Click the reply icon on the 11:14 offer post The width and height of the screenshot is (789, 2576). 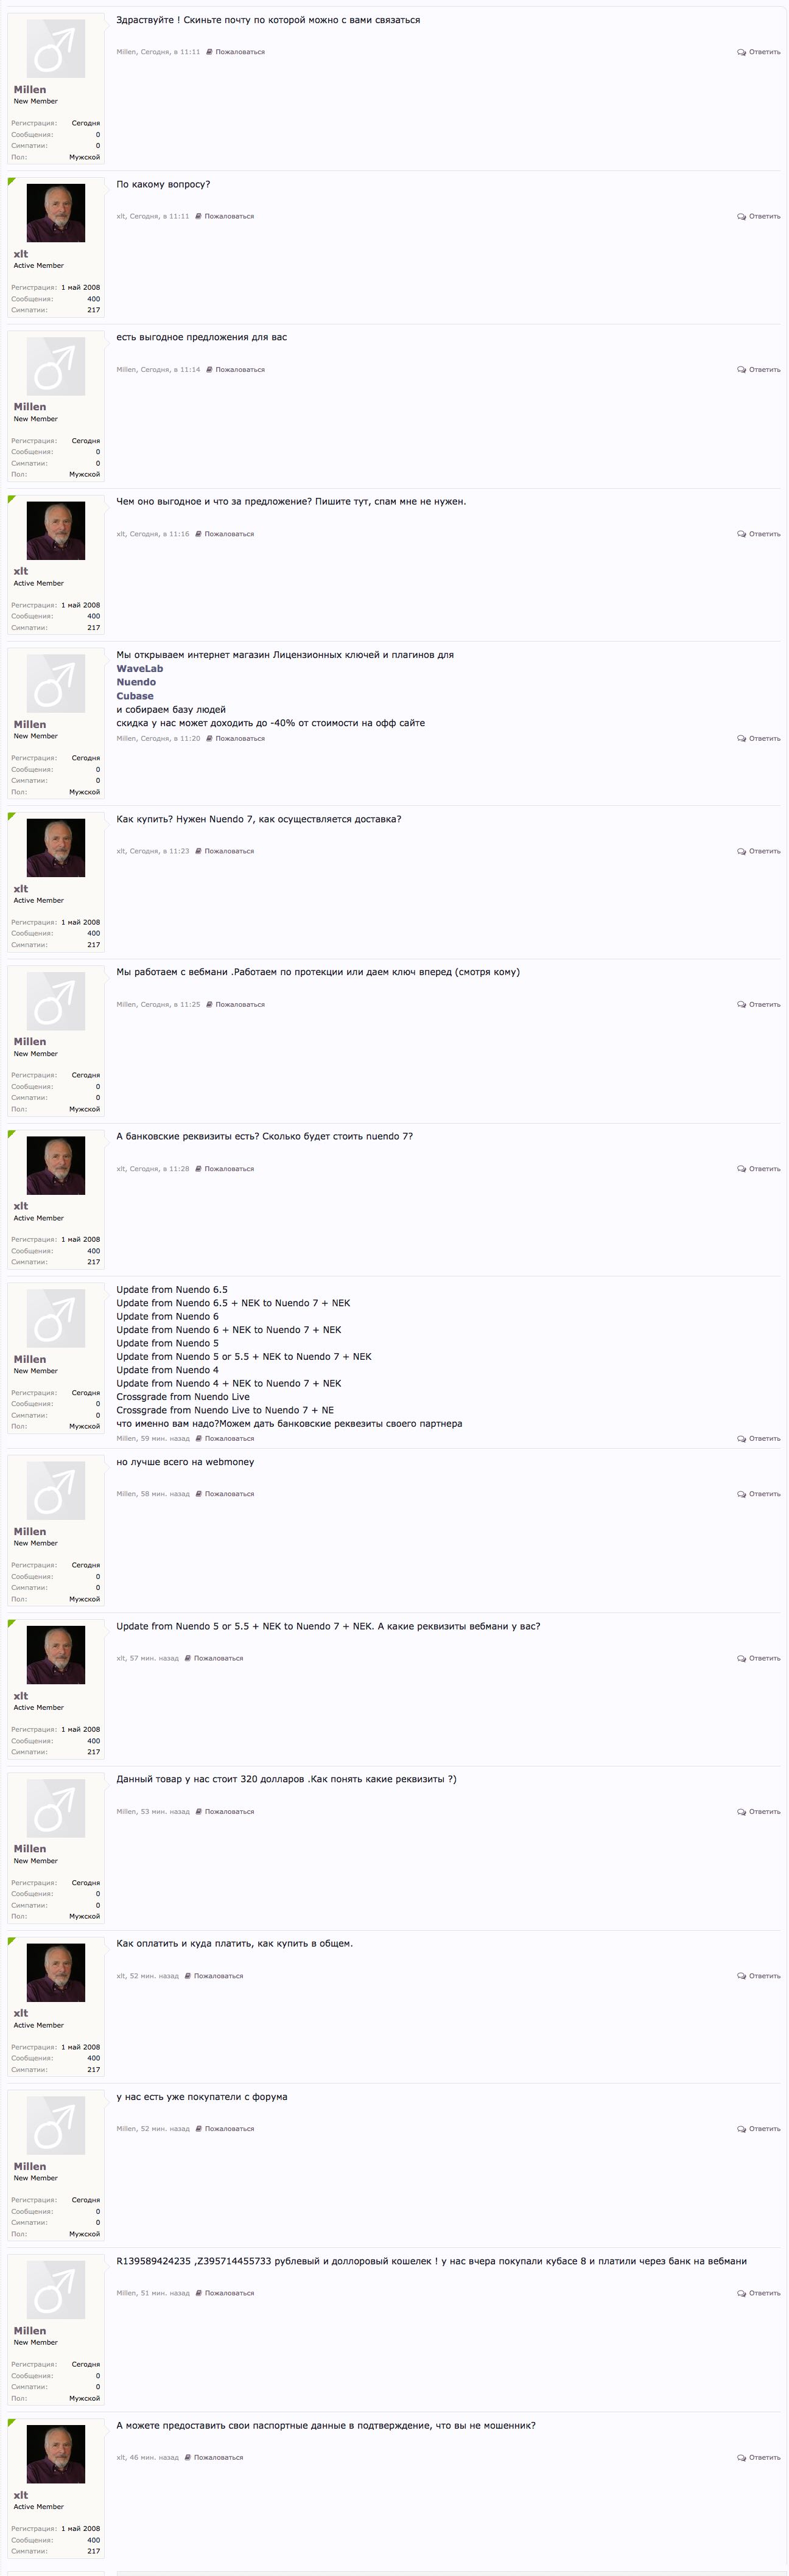(x=741, y=370)
